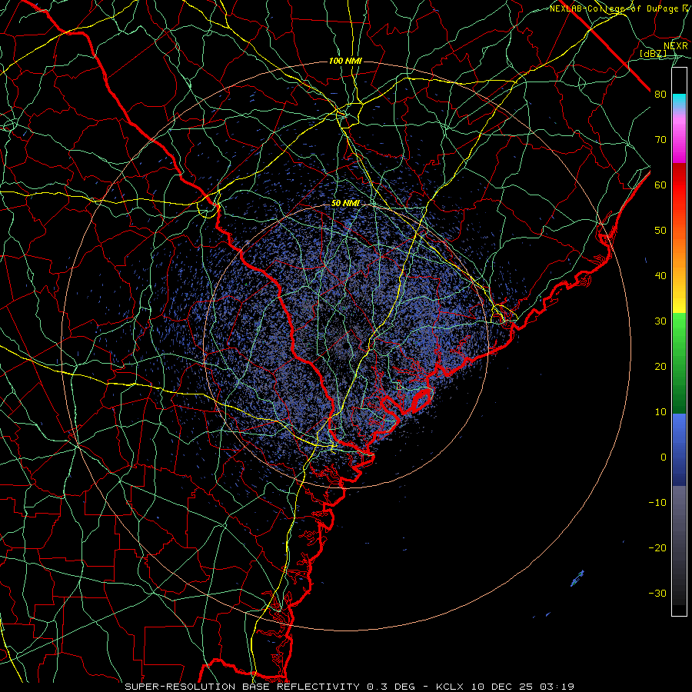Click the "20" value on the dBZ scale

click(x=660, y=367)
